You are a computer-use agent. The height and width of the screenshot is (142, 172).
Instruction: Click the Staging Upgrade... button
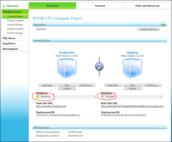pos(113,85)
